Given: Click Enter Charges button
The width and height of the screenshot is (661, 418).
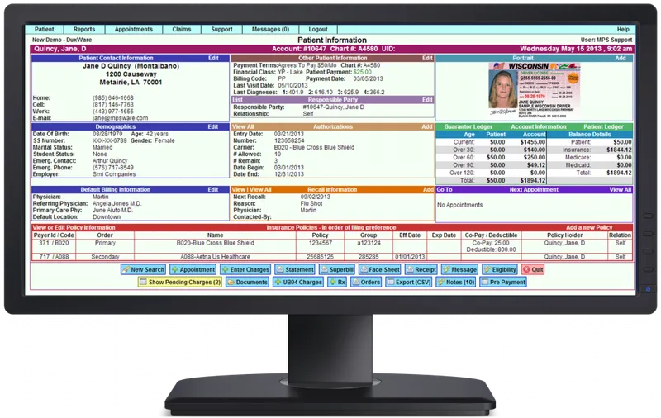Looking at the screenshot, I should (245, 269).
